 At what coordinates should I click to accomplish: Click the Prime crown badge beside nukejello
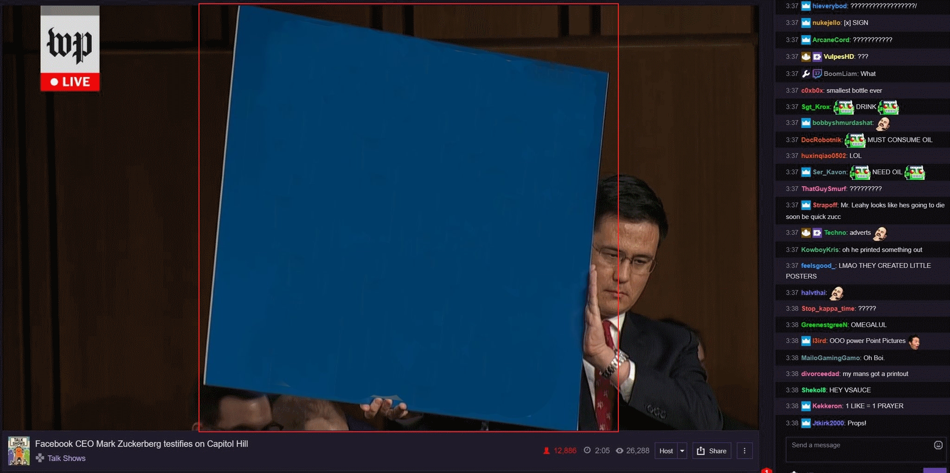tap(806, 23)
